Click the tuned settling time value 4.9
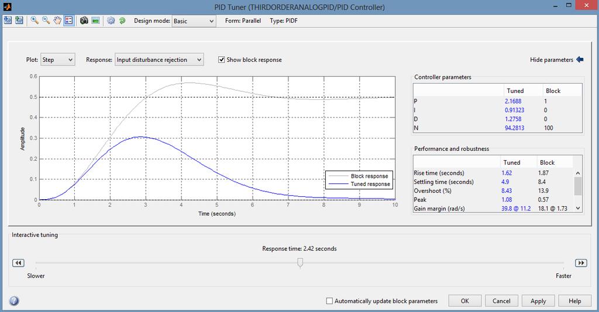 tap(505, 182)
